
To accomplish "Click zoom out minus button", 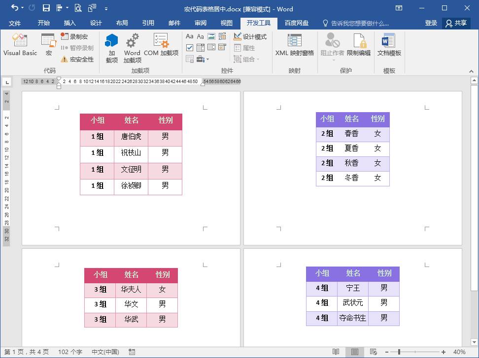I will coord(387,352).
